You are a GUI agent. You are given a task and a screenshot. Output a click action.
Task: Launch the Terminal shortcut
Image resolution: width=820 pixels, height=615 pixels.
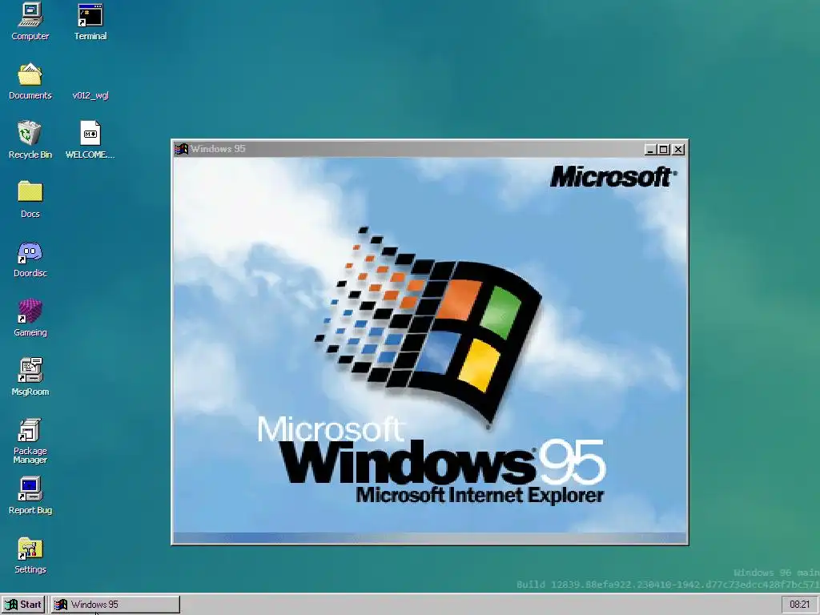tap(90, 22)
